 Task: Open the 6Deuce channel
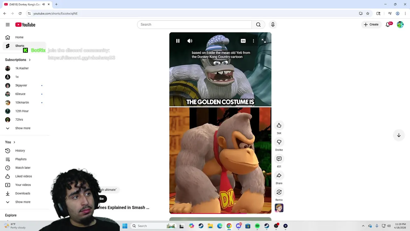24,94
